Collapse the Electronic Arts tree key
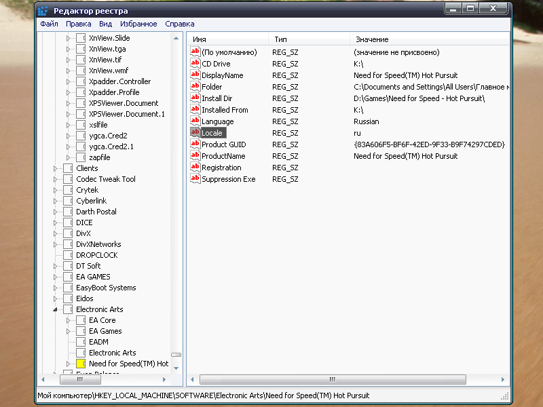 tap(55, 309)
